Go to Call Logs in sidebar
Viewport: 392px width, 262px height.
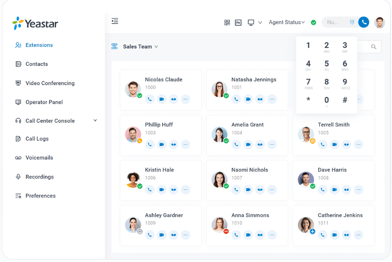tap(37, 139)
